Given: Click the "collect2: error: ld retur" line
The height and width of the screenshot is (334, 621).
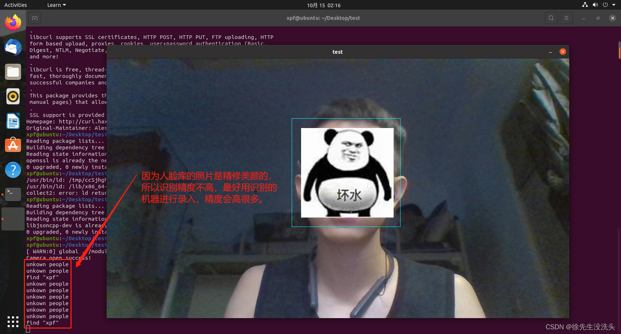Looking at the screenshot, I should 67,193.
